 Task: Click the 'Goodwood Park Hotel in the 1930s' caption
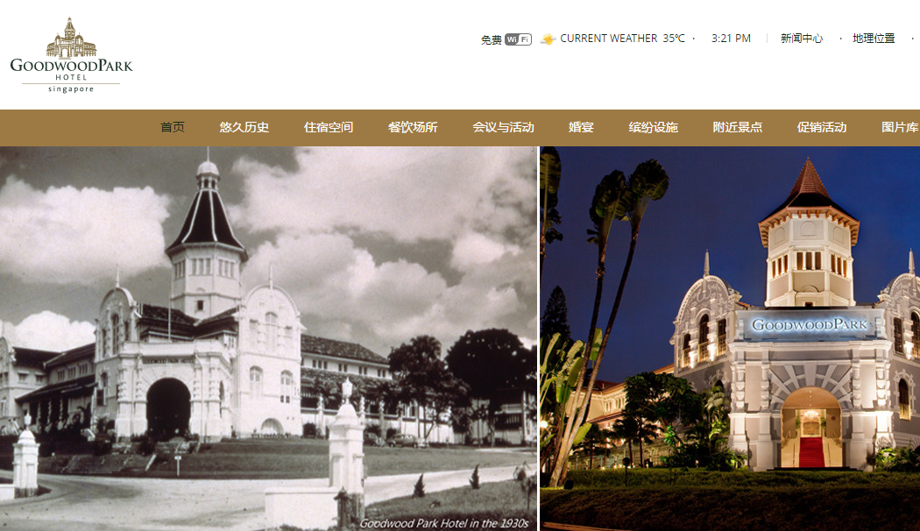(444, 523)
